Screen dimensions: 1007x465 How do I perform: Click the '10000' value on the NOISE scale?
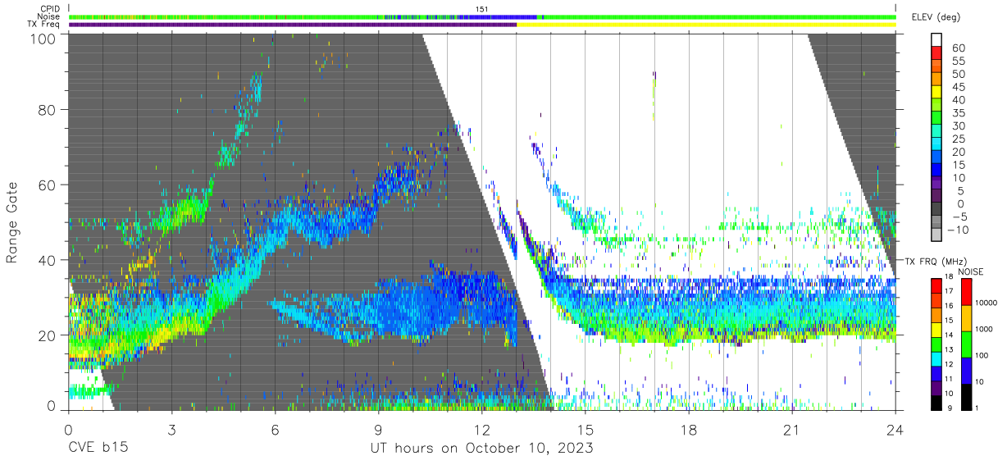tap(986, 303)
